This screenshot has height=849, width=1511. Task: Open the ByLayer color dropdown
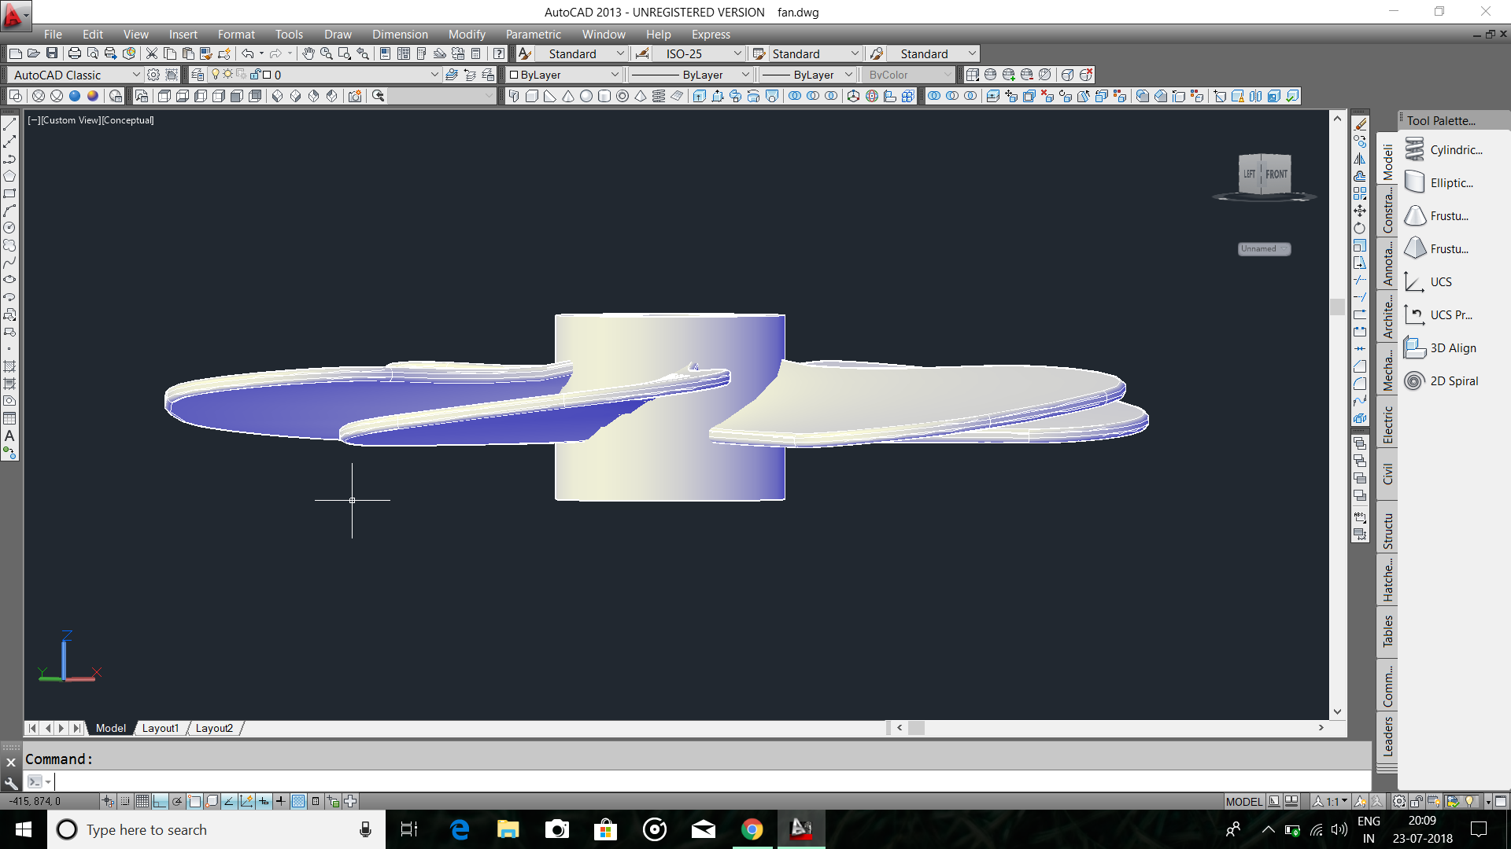pyautogui.click(x=615, y=75)
